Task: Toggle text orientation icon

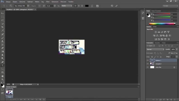Action: coord(11,6)
